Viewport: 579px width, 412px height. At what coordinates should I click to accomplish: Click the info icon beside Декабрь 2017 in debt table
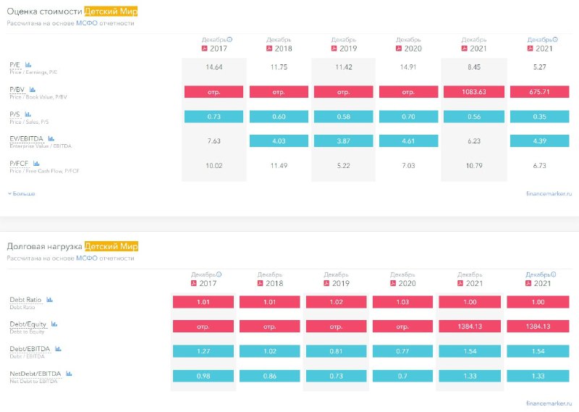(219, 274)
